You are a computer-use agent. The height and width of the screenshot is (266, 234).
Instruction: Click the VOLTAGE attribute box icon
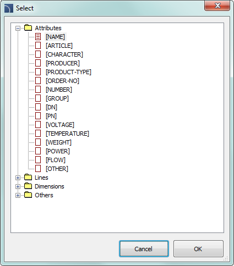coord(38,125)
